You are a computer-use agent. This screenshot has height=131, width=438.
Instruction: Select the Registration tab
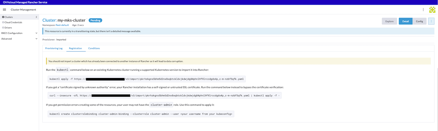pos(75,48)
